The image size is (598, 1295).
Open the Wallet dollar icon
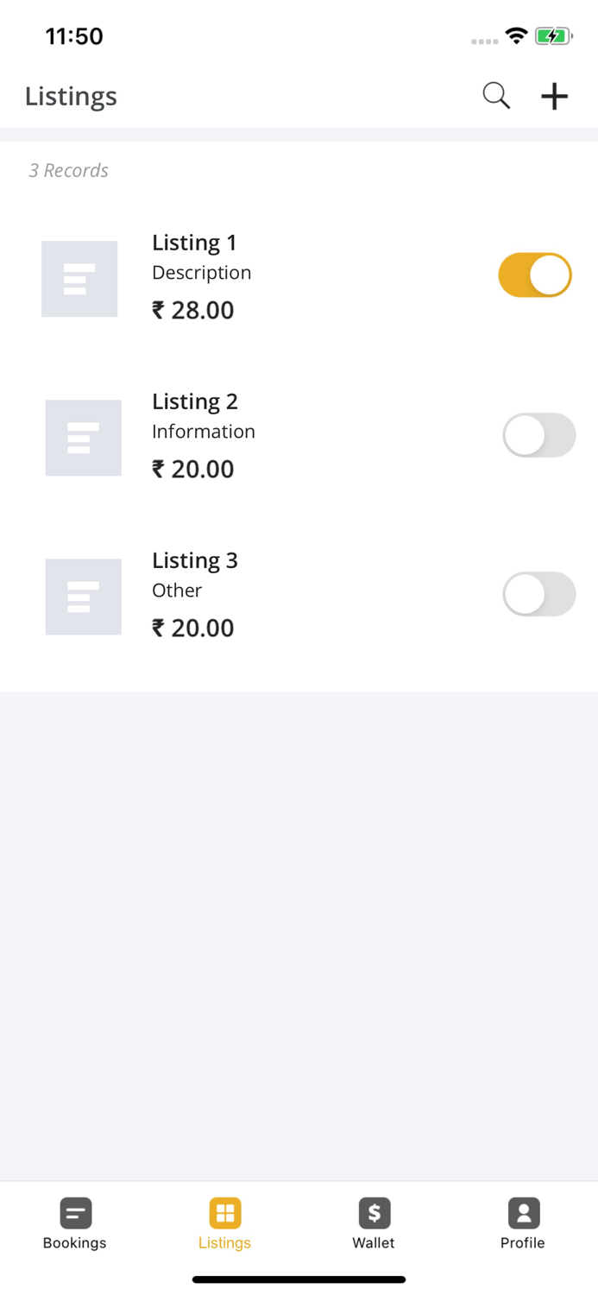click(374, 1214)
